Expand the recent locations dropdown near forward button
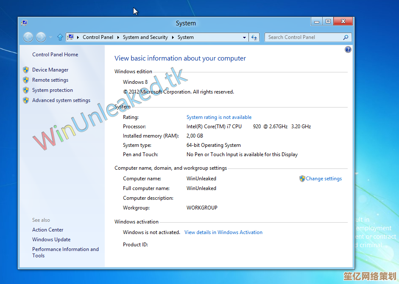Screen dimensions: 399x284 [x=50, y=37]
